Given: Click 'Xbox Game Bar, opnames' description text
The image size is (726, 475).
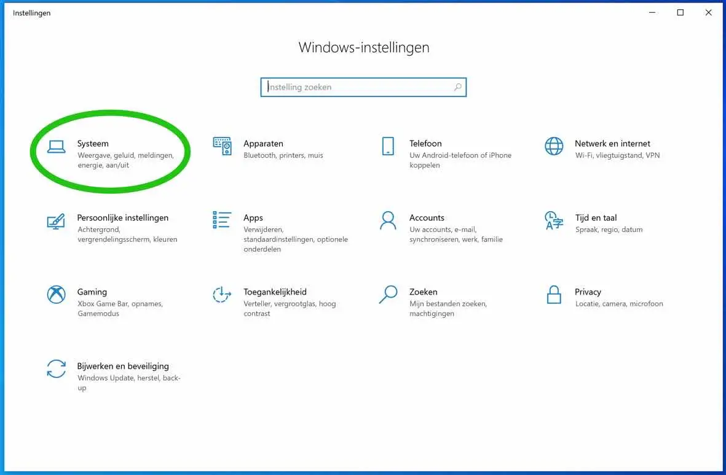Looking at the screenshot, I should (120, 308).
